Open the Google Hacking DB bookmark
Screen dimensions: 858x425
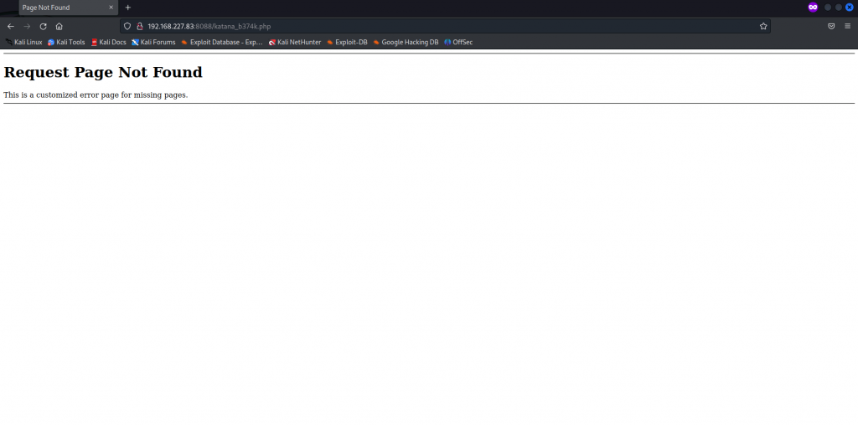click(x=406, y=42)
